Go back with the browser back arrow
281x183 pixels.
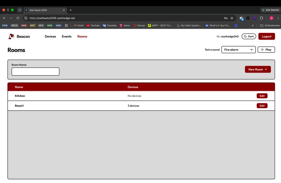(4, 18)
